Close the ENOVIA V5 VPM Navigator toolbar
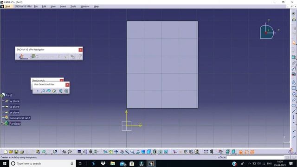Viewport: 297px width, 167px height. point(80,50)
